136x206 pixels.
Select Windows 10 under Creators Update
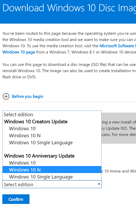click(x=52, y=129)
